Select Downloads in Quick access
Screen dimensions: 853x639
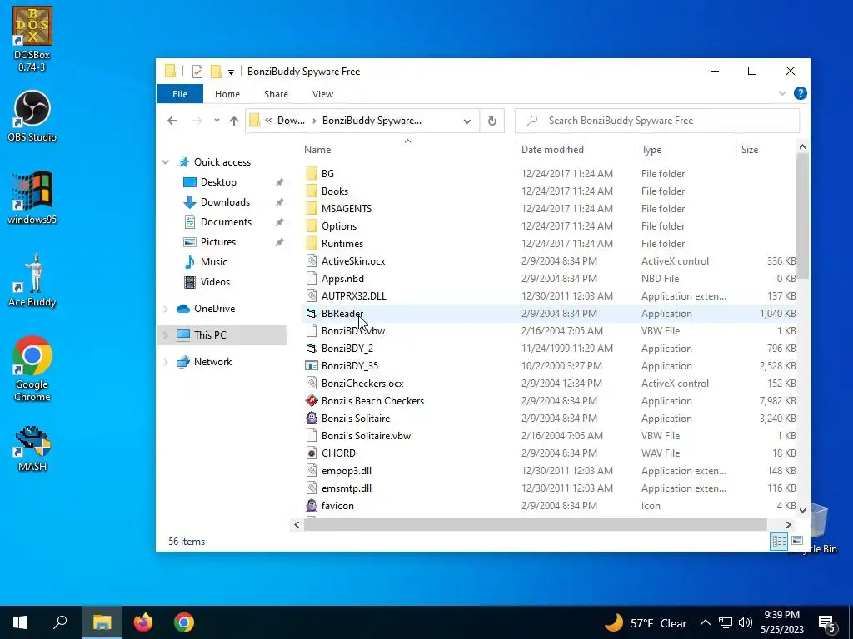[225, 202]
